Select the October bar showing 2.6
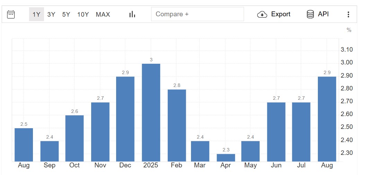Screen dimensions: 365x175 tap(75, 138)
